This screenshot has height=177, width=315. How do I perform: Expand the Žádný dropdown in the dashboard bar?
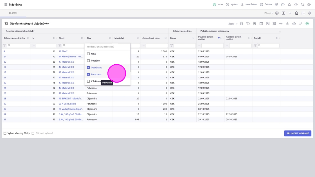click(269, 13)
